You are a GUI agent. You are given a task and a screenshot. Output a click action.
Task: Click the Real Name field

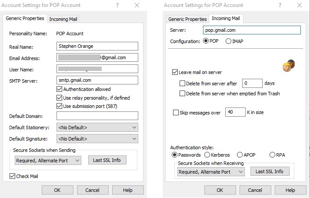click(x=97, y=46)
